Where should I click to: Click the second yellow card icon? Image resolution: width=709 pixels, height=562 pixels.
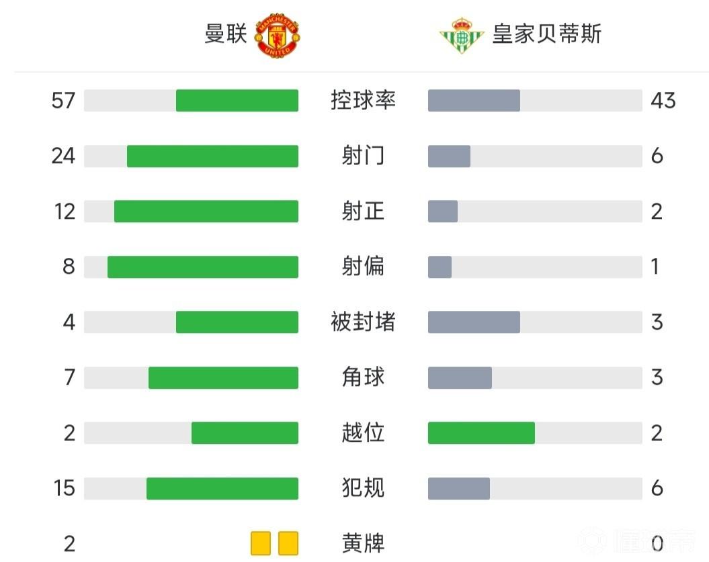(x=288, y=543)
